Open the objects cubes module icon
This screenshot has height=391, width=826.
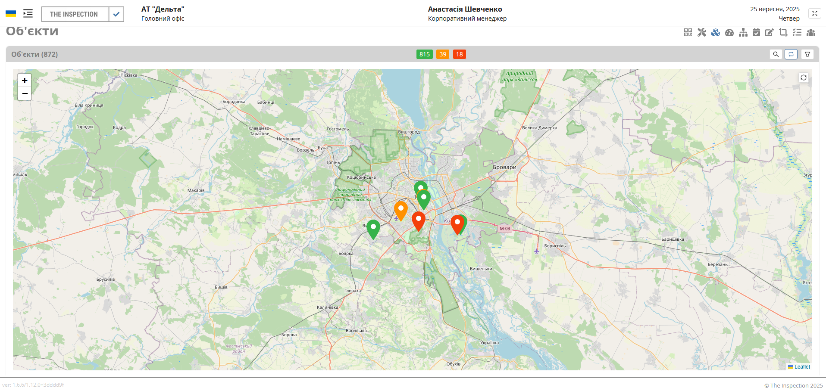tap(716, 32)
